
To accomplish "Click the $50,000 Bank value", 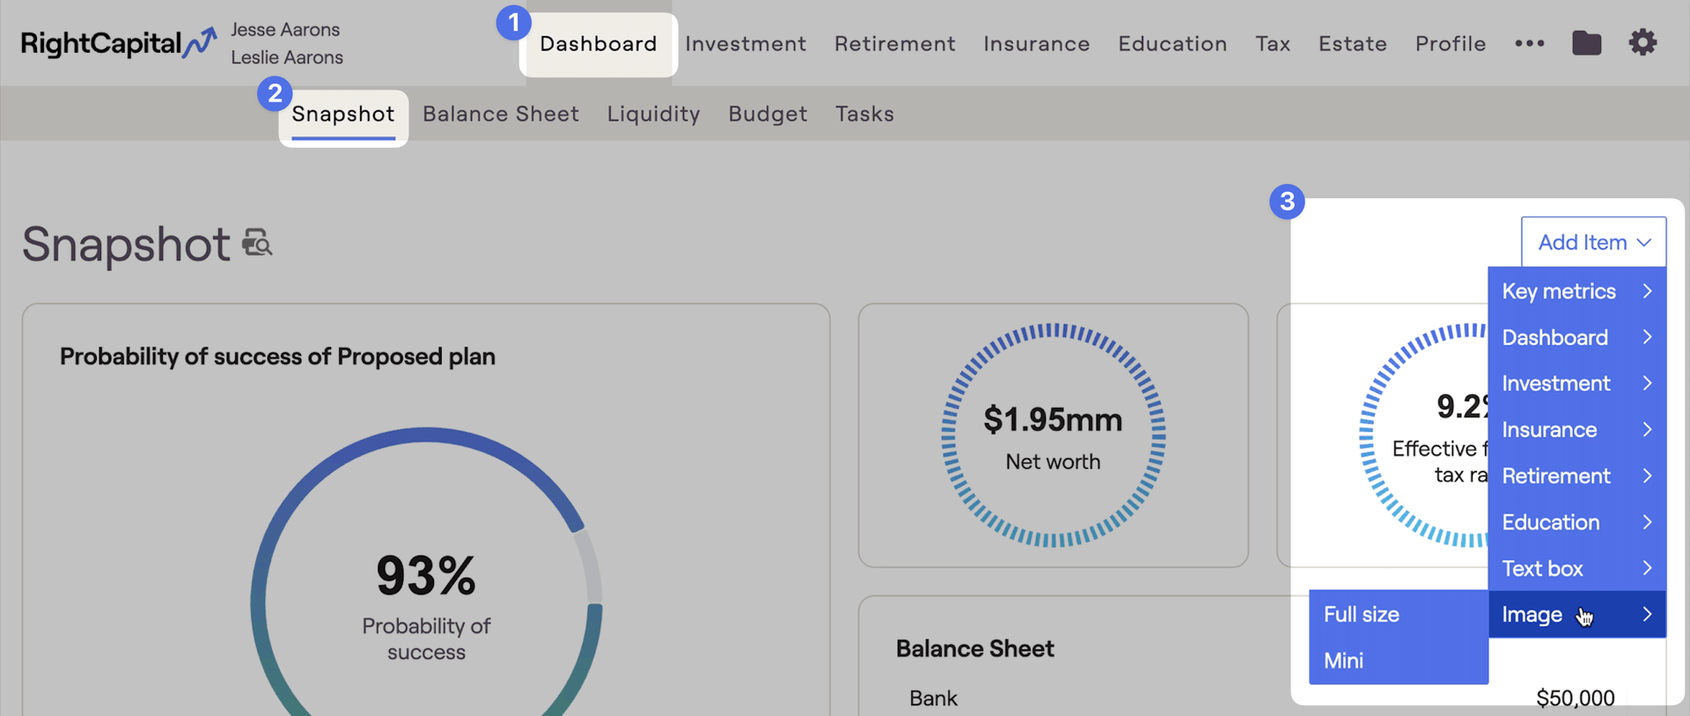I will 1576,698.
